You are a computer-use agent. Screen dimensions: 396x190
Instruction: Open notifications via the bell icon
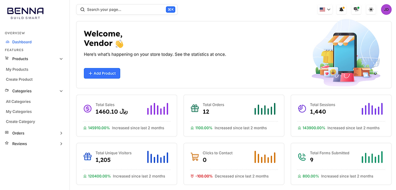341,10
